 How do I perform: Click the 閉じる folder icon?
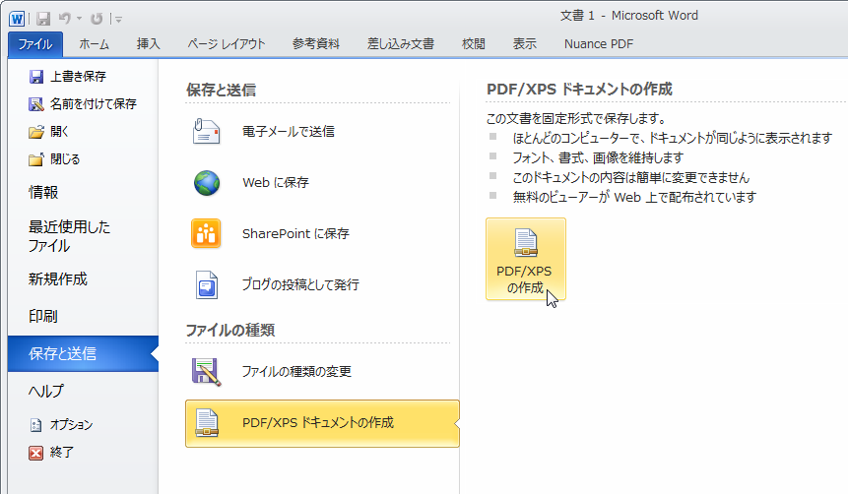[x=36, y=159]
